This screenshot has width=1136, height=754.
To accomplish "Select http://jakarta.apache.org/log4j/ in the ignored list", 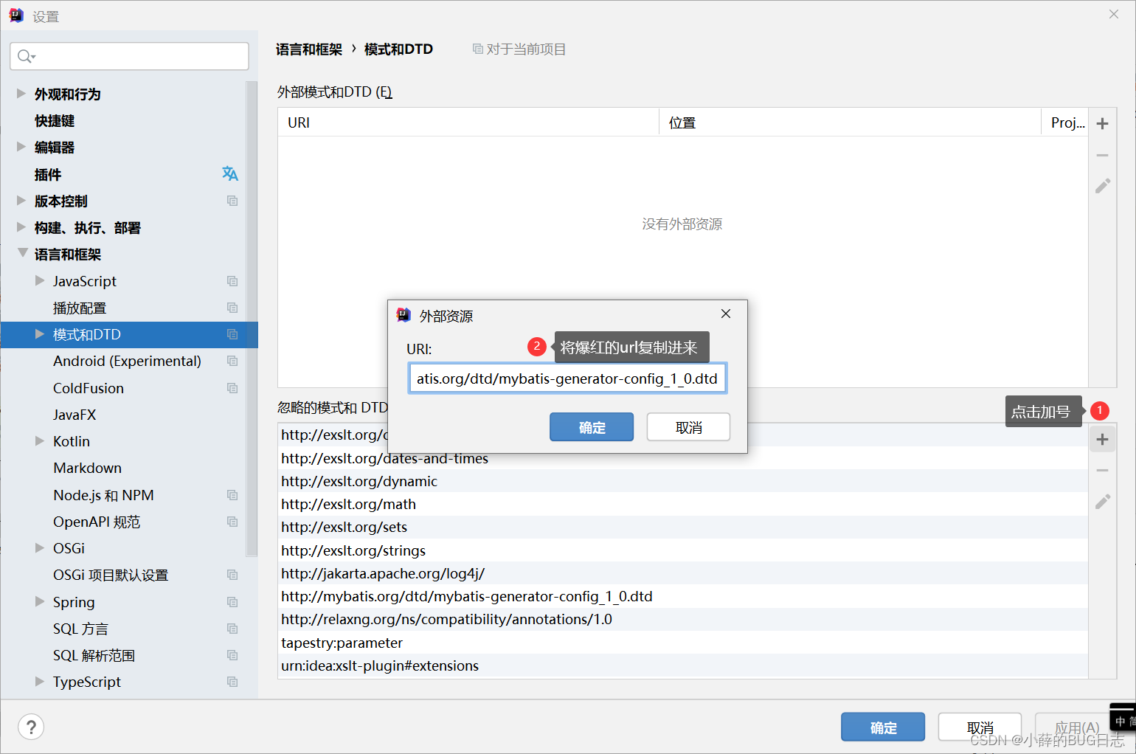I will (682, 573).
